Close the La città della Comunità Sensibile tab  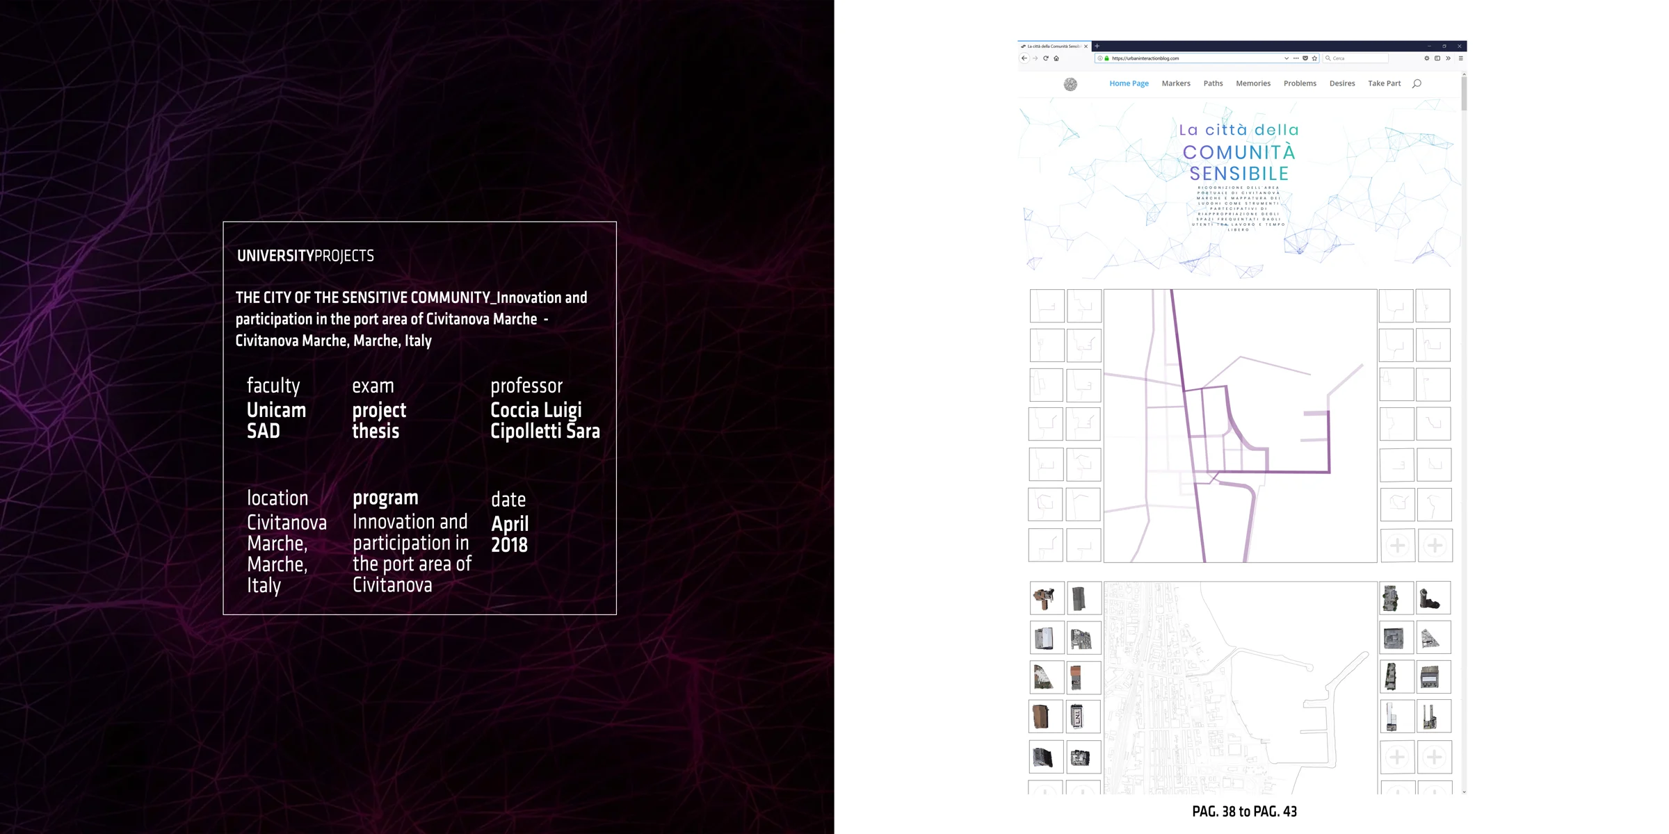pos(1086,47)
